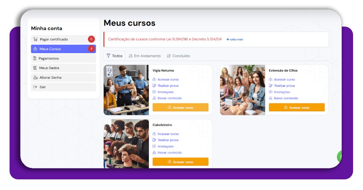Click Extensão de Cílios Baixar conteúdo icon
Screen dimensions: 363x190
coord(270,98)
